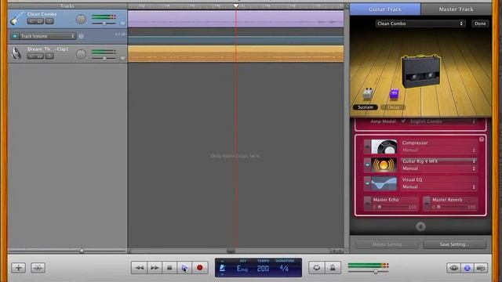Click the Done button
Image resolution: width=502 pixels, height=282 pixels.
pyautogui.click(x=480, y=23)
